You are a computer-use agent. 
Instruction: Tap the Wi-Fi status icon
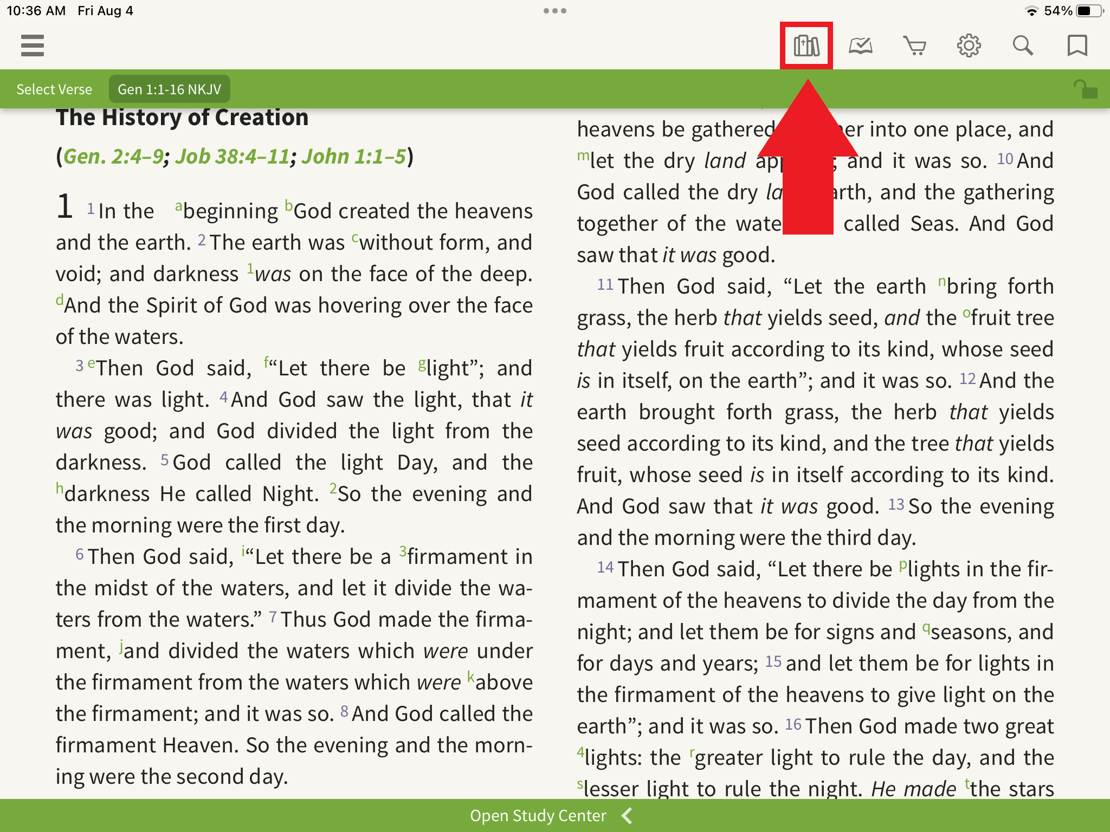click(1032, 11)
